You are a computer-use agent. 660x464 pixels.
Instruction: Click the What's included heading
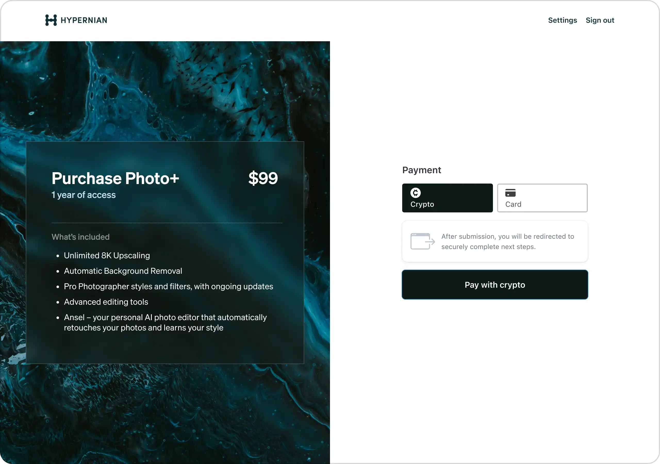coord(80,237)
